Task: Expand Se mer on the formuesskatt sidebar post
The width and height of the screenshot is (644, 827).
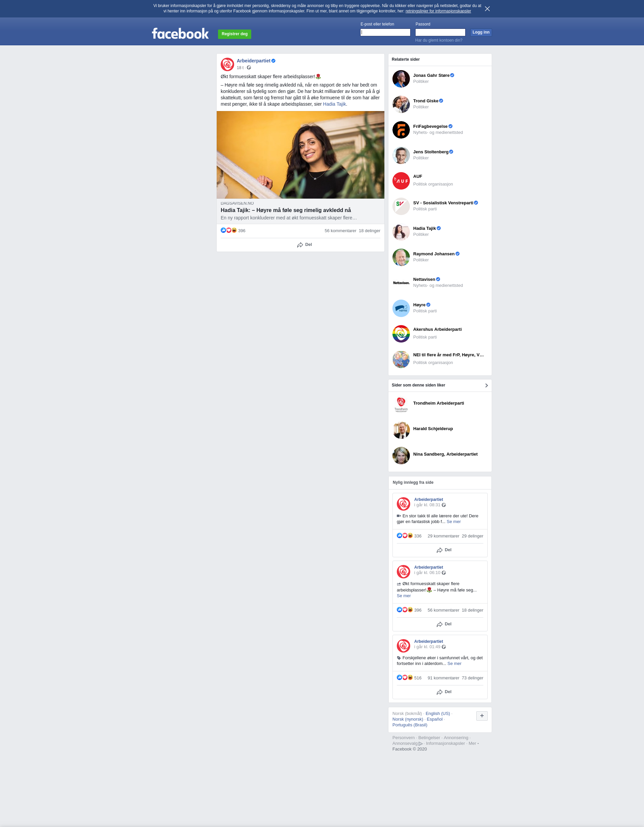Action: (404, 596)
